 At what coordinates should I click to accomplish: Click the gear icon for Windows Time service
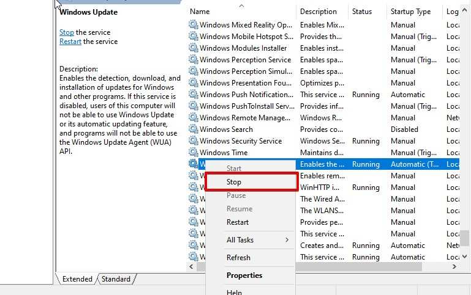193,153
